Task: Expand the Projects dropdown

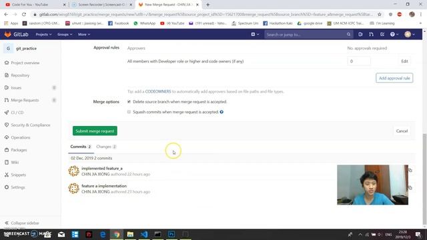Action: (43, 35)
